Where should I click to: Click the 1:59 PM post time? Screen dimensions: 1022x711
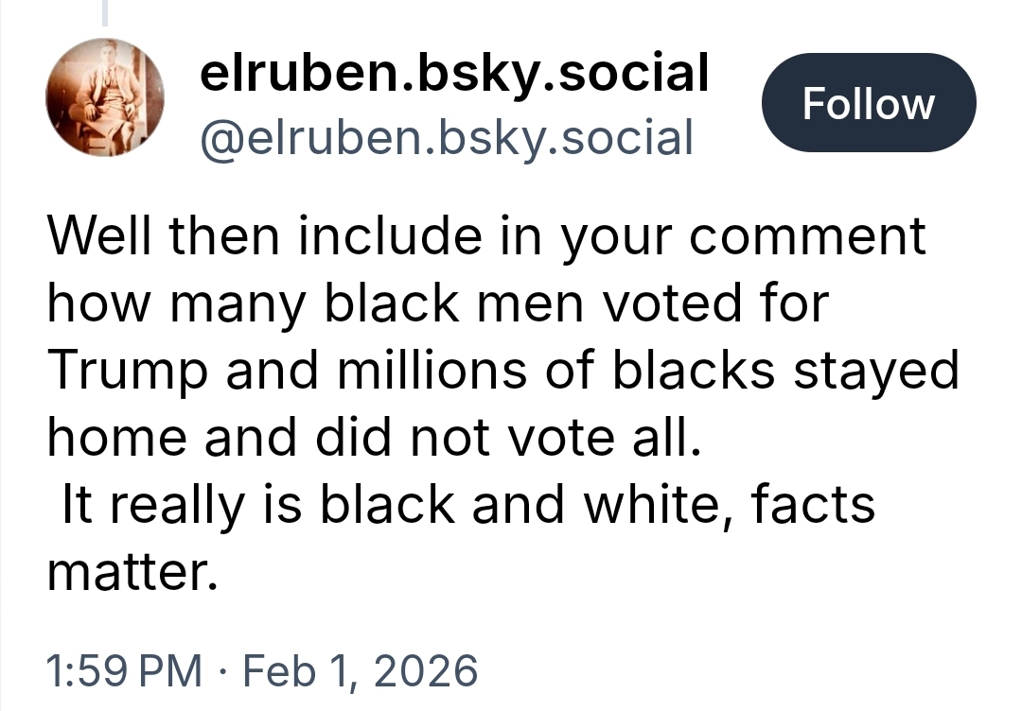pyautogui.click(x=124, y=670)
